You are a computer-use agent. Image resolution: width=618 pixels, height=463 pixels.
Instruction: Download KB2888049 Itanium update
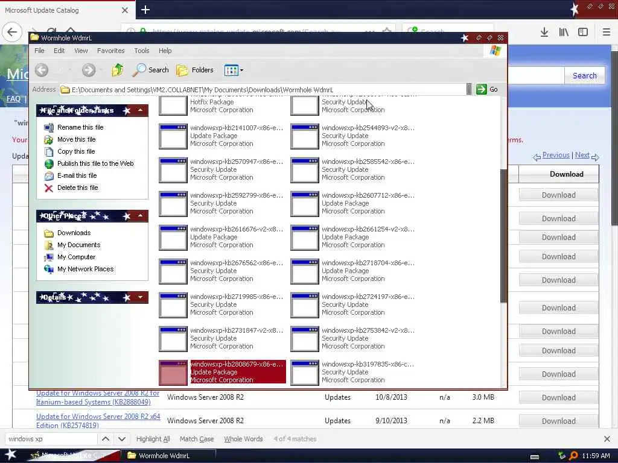point(558,398)
